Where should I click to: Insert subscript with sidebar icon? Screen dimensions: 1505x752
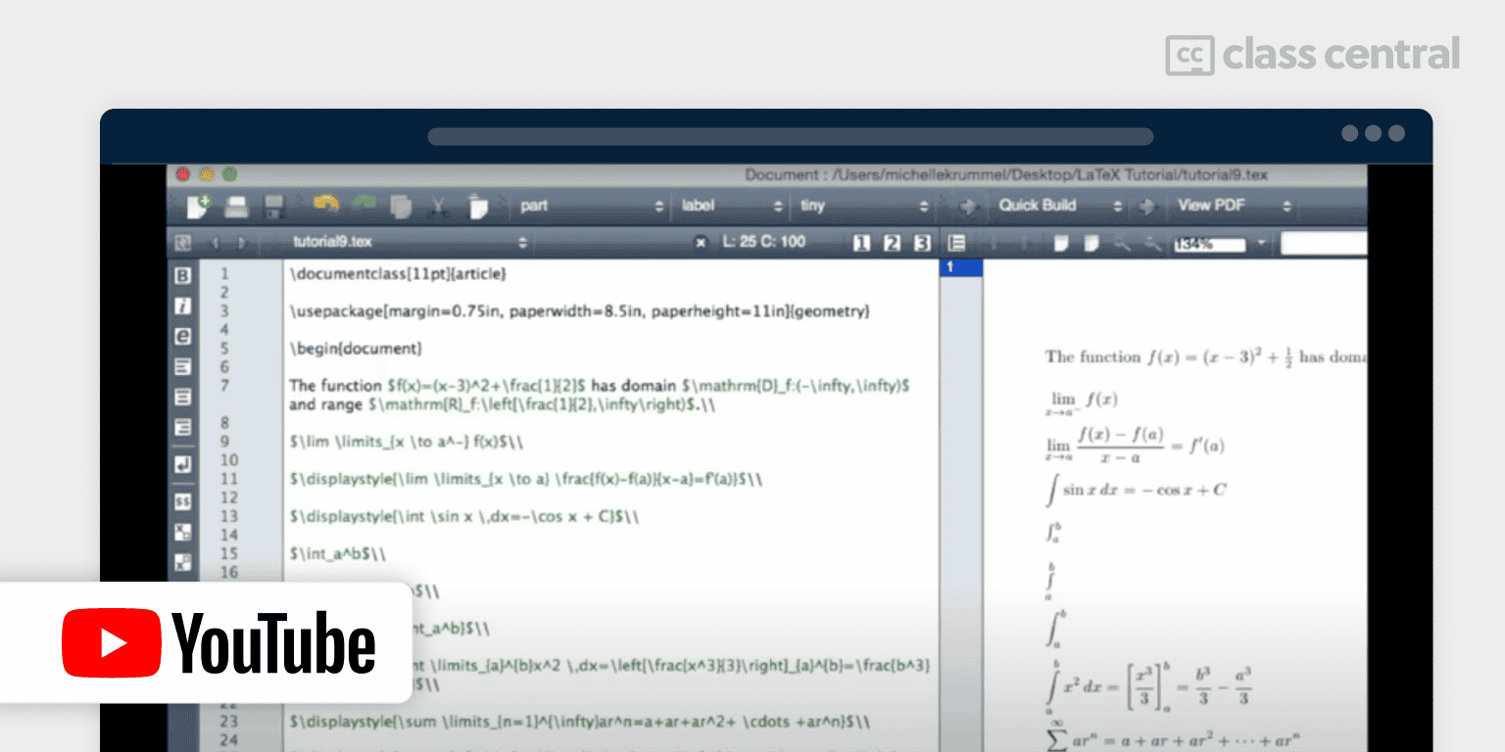(x=182, y=533)
